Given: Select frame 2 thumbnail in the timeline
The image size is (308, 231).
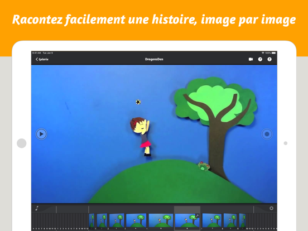Looking at the screenshot, I should pos(102,220).
